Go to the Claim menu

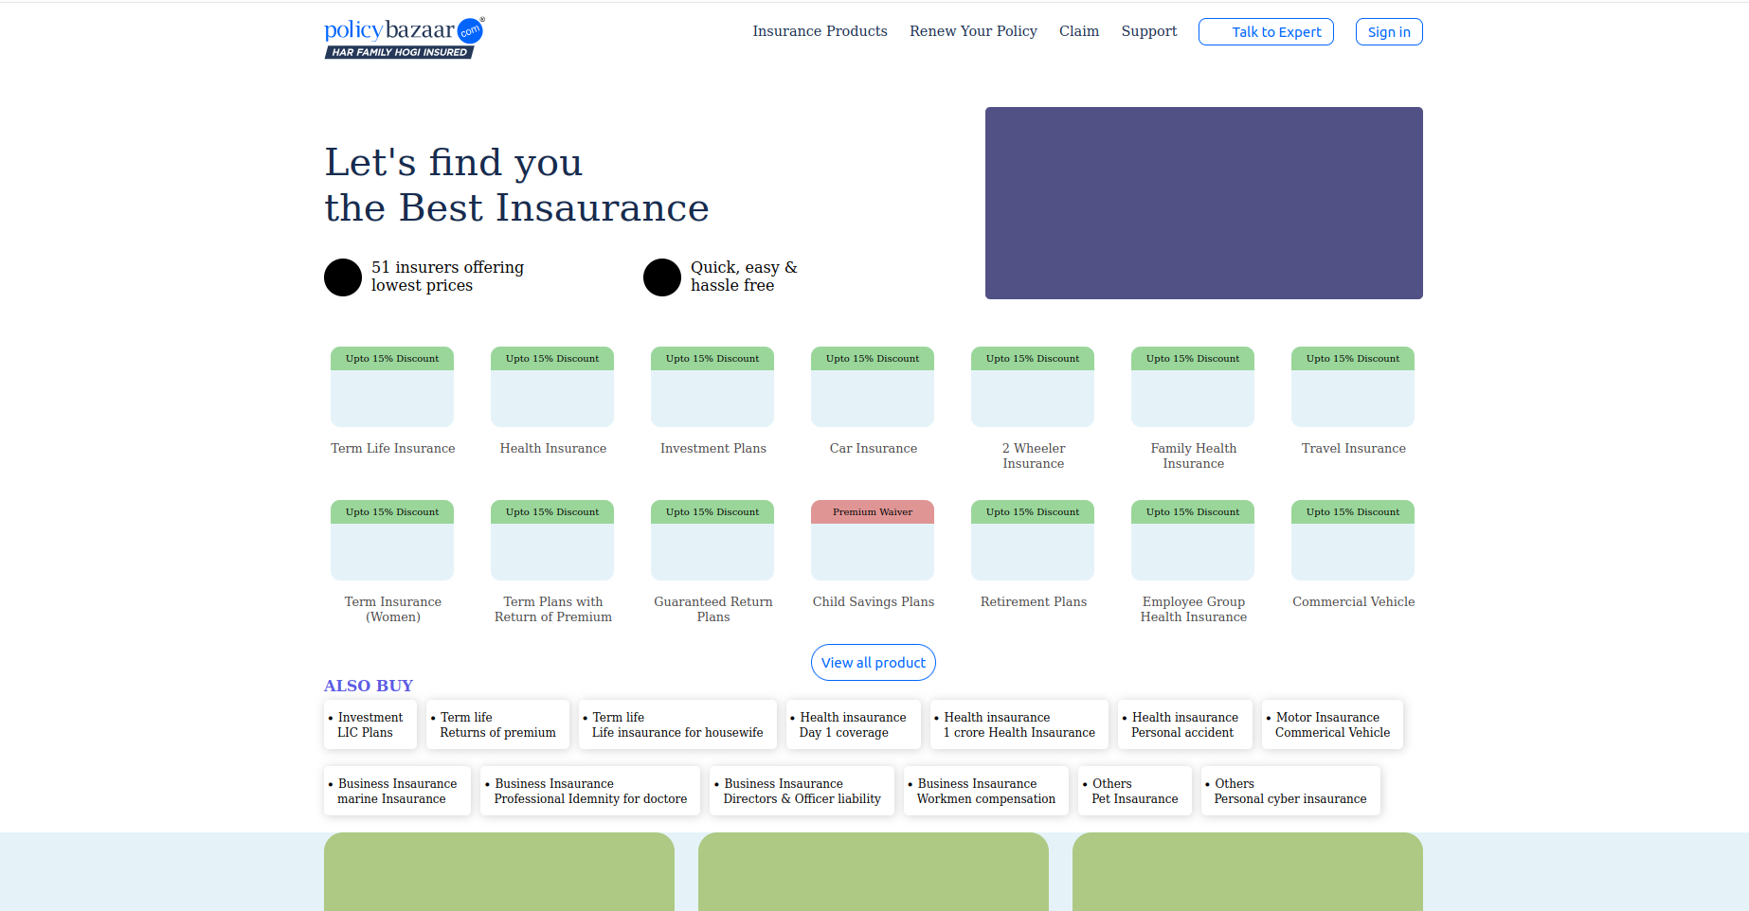pos(1079,31)
